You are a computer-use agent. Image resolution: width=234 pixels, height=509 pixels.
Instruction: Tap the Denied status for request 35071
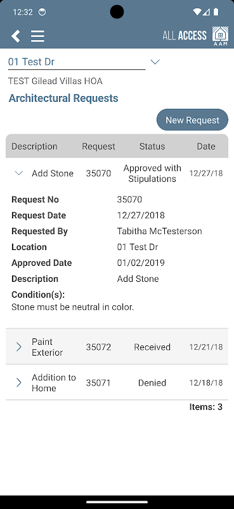(x=152, y=383)
